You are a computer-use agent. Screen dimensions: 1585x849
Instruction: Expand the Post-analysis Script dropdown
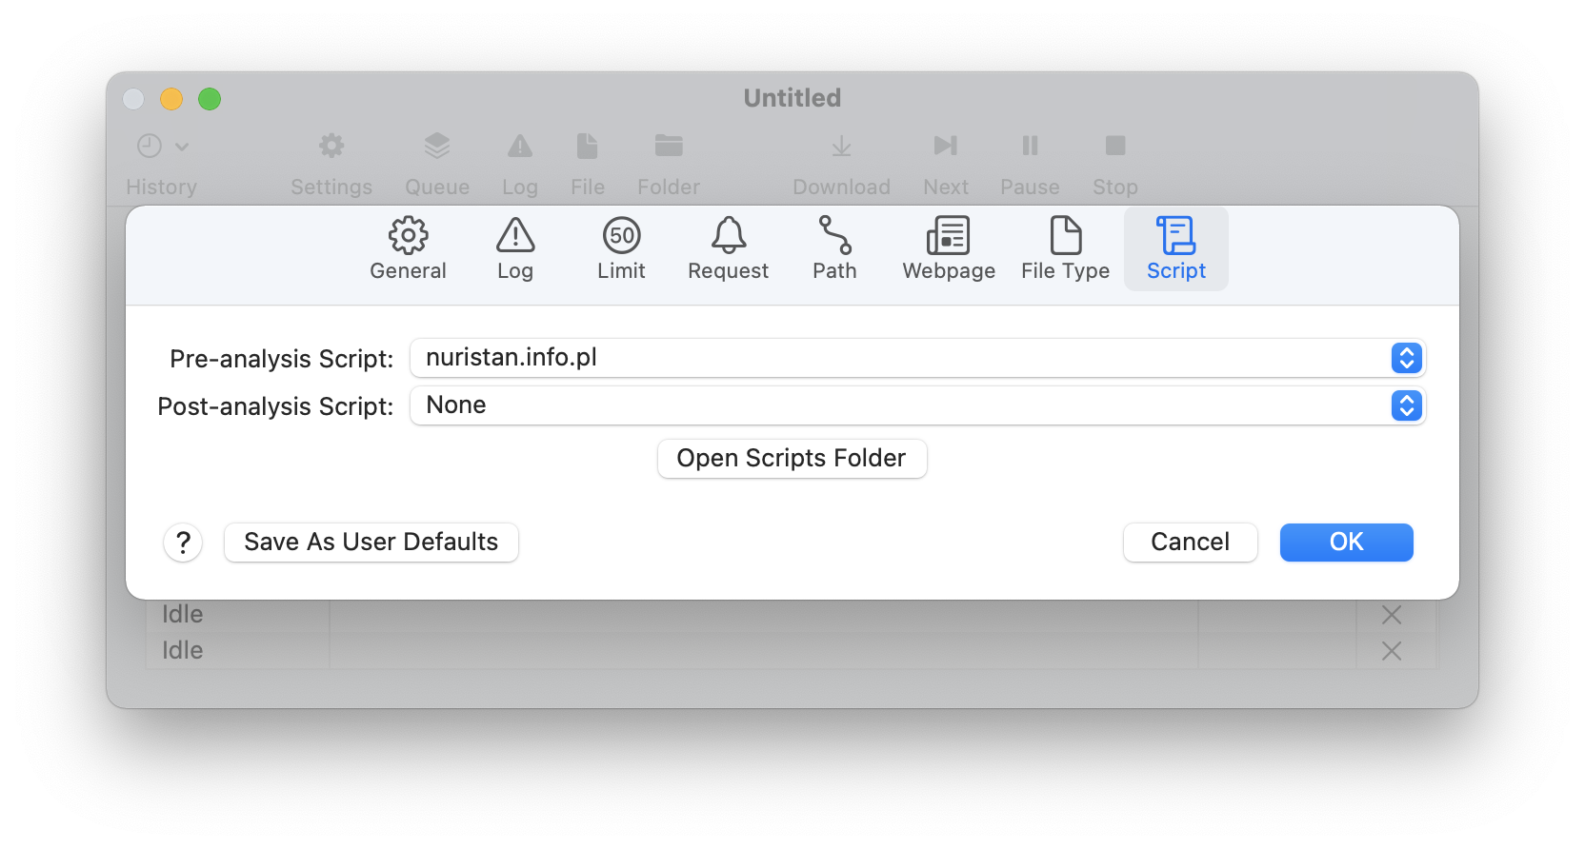point(1406,405)
